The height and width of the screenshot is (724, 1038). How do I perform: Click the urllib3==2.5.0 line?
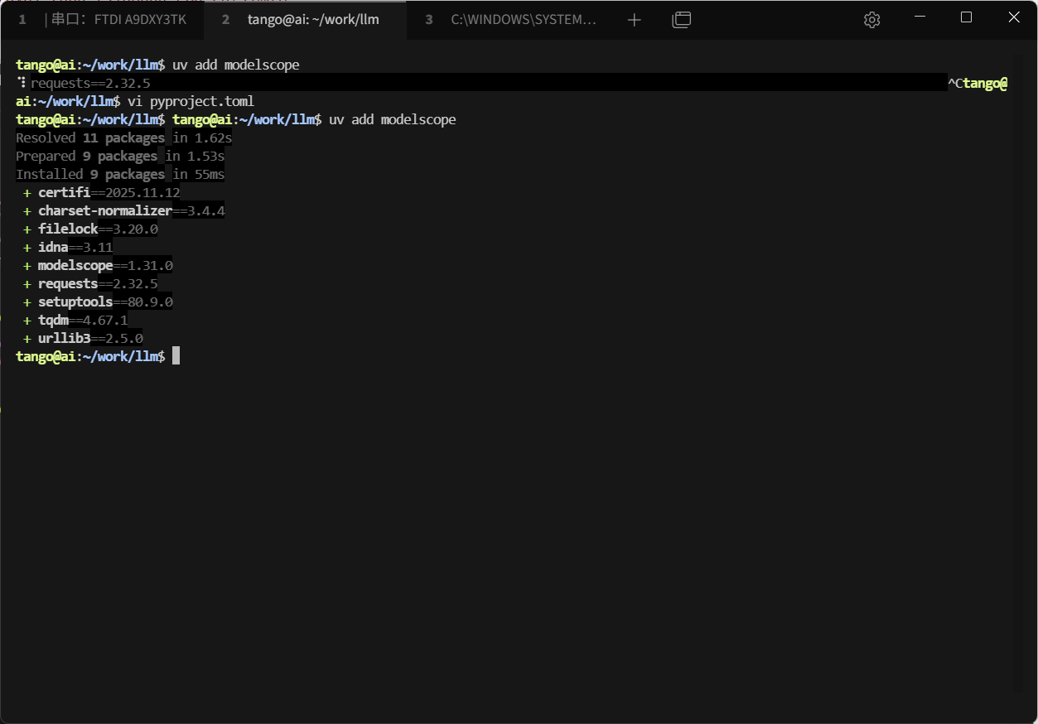click(83, 338)
